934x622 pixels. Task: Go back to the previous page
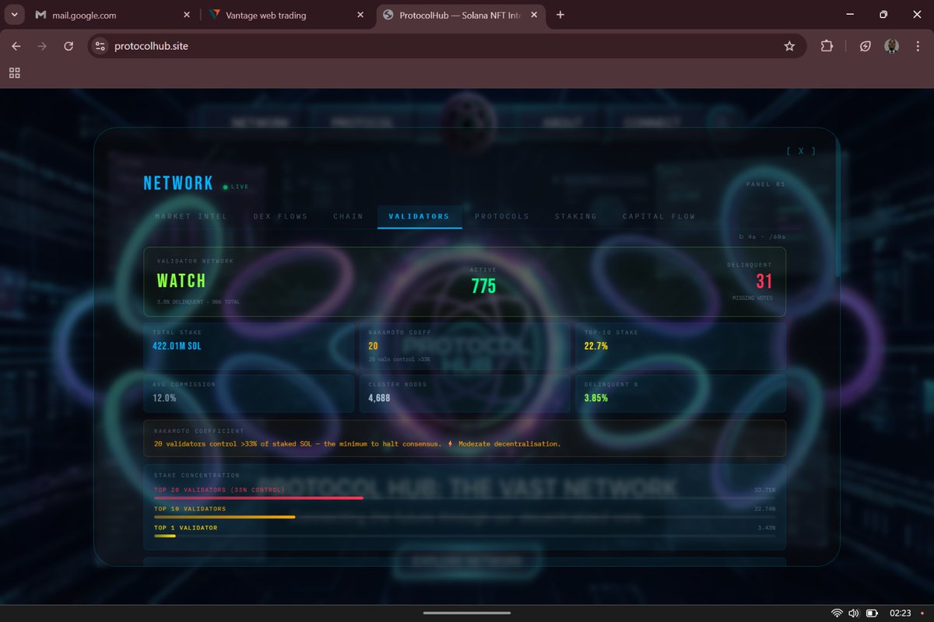16,46
